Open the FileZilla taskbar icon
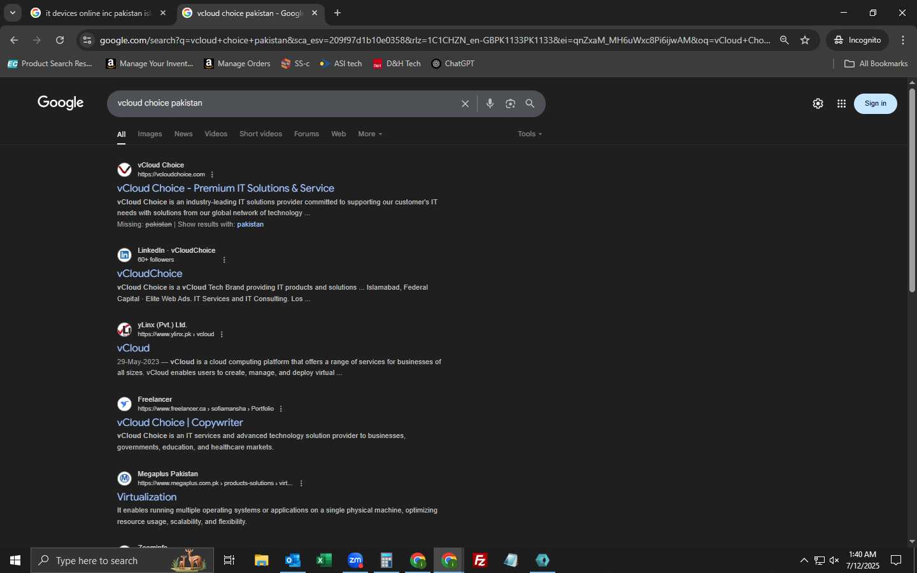 click(480, 560)
